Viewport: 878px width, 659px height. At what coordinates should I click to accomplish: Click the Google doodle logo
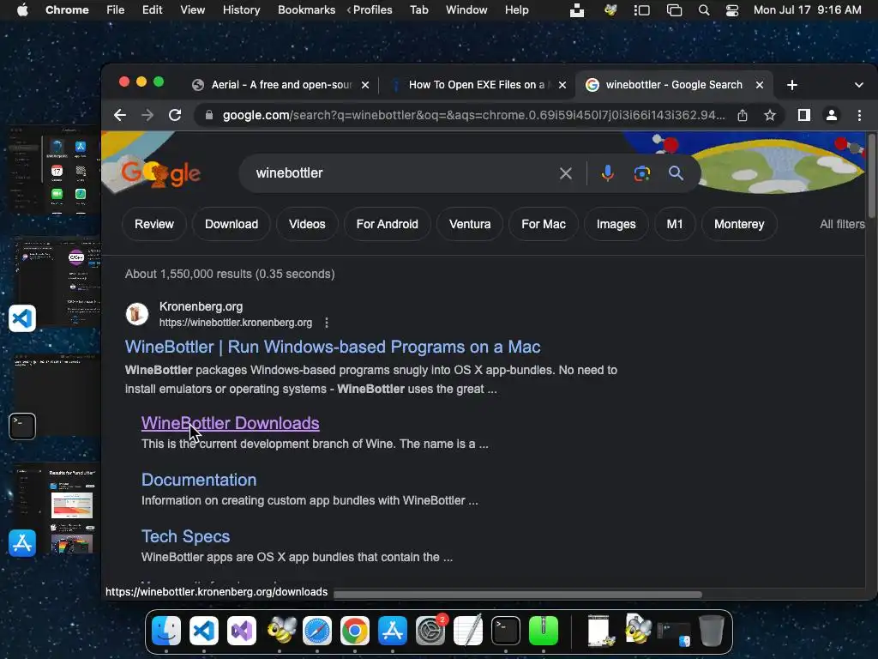[x=160, y=172]
